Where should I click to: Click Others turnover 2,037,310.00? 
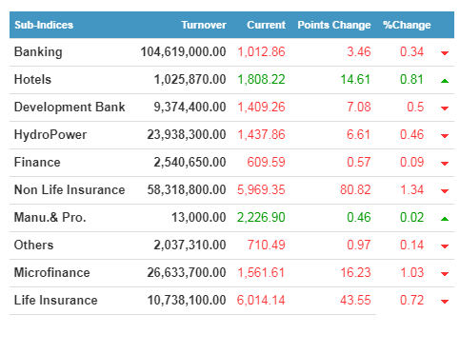(x=190, y=246)
